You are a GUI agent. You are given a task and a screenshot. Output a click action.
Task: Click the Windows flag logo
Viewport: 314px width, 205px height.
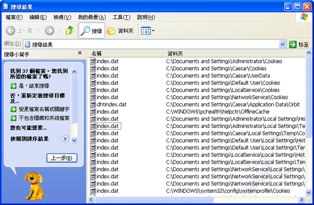[305, 17]
